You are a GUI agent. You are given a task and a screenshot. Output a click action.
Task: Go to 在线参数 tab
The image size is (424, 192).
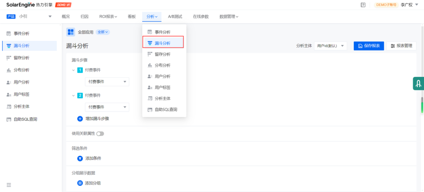pos(201,16)
